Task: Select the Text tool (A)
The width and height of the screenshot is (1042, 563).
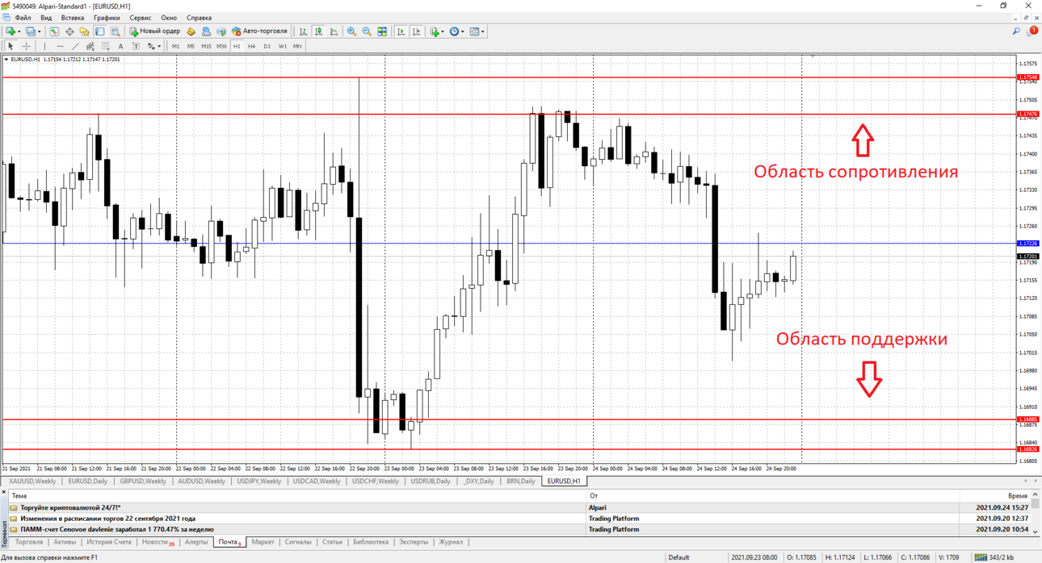Action: [x=120, y=46]
